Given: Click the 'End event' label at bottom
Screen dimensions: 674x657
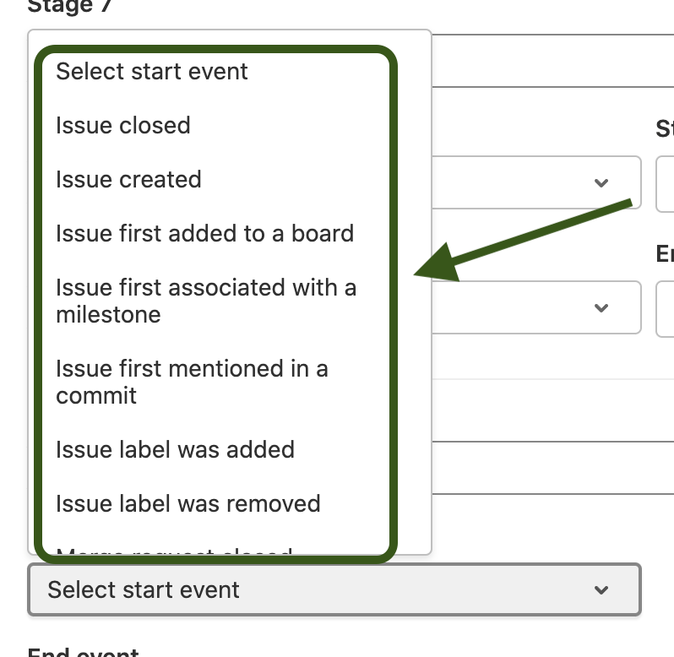Looking at the screenshot, I should tap(83, 652).
